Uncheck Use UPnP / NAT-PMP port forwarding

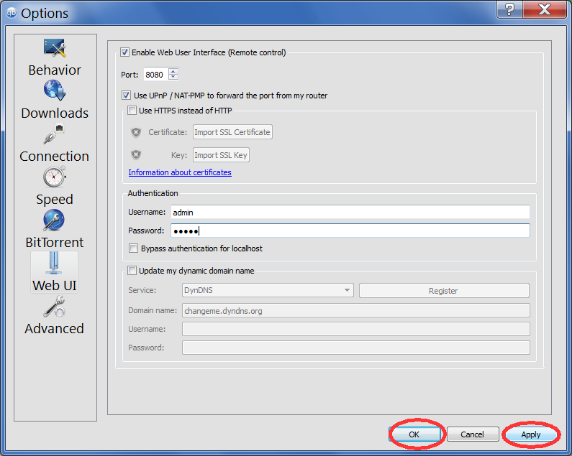[x=126, y=96]
